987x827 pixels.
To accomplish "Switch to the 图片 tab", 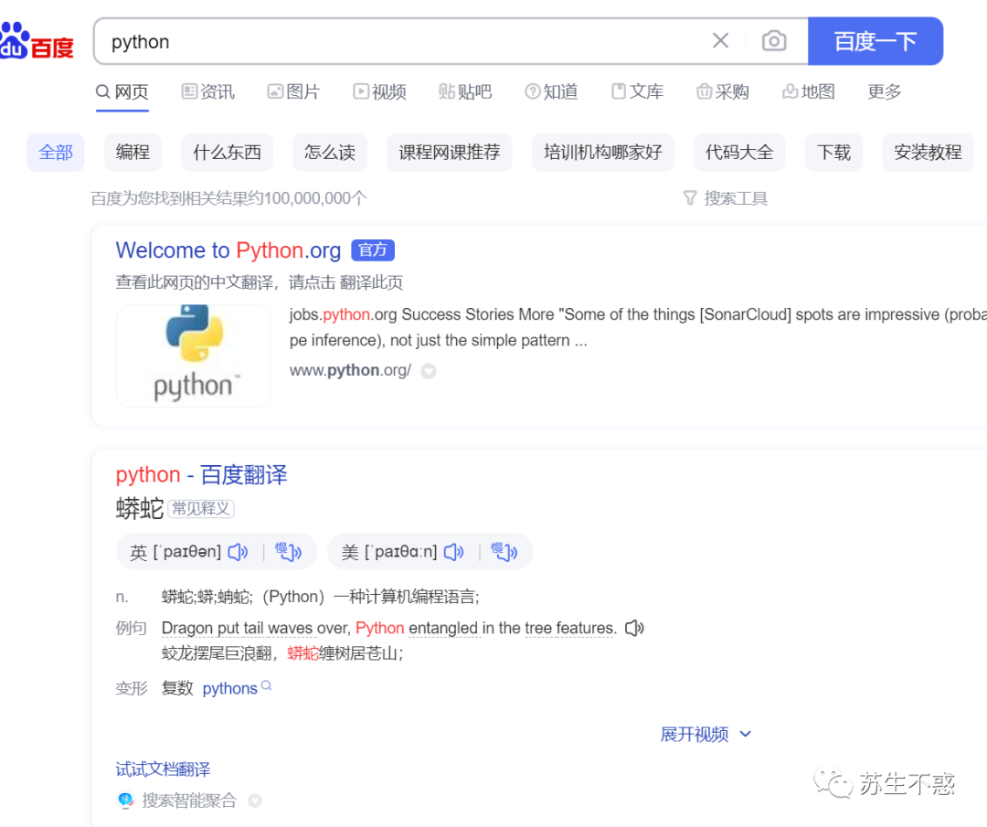I will pyautogui.click(x=294, y=92).
